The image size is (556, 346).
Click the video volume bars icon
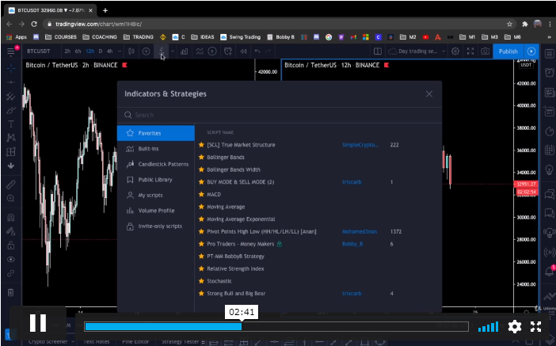pos(488,326)
